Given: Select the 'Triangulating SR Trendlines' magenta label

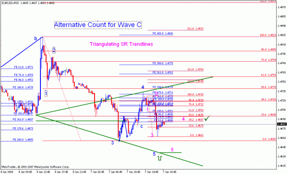Looking at the screenshot, I should [121, 44].
